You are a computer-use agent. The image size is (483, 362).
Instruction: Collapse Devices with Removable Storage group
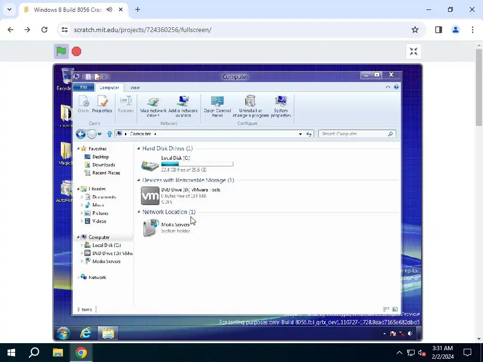[x=139, y=180]
